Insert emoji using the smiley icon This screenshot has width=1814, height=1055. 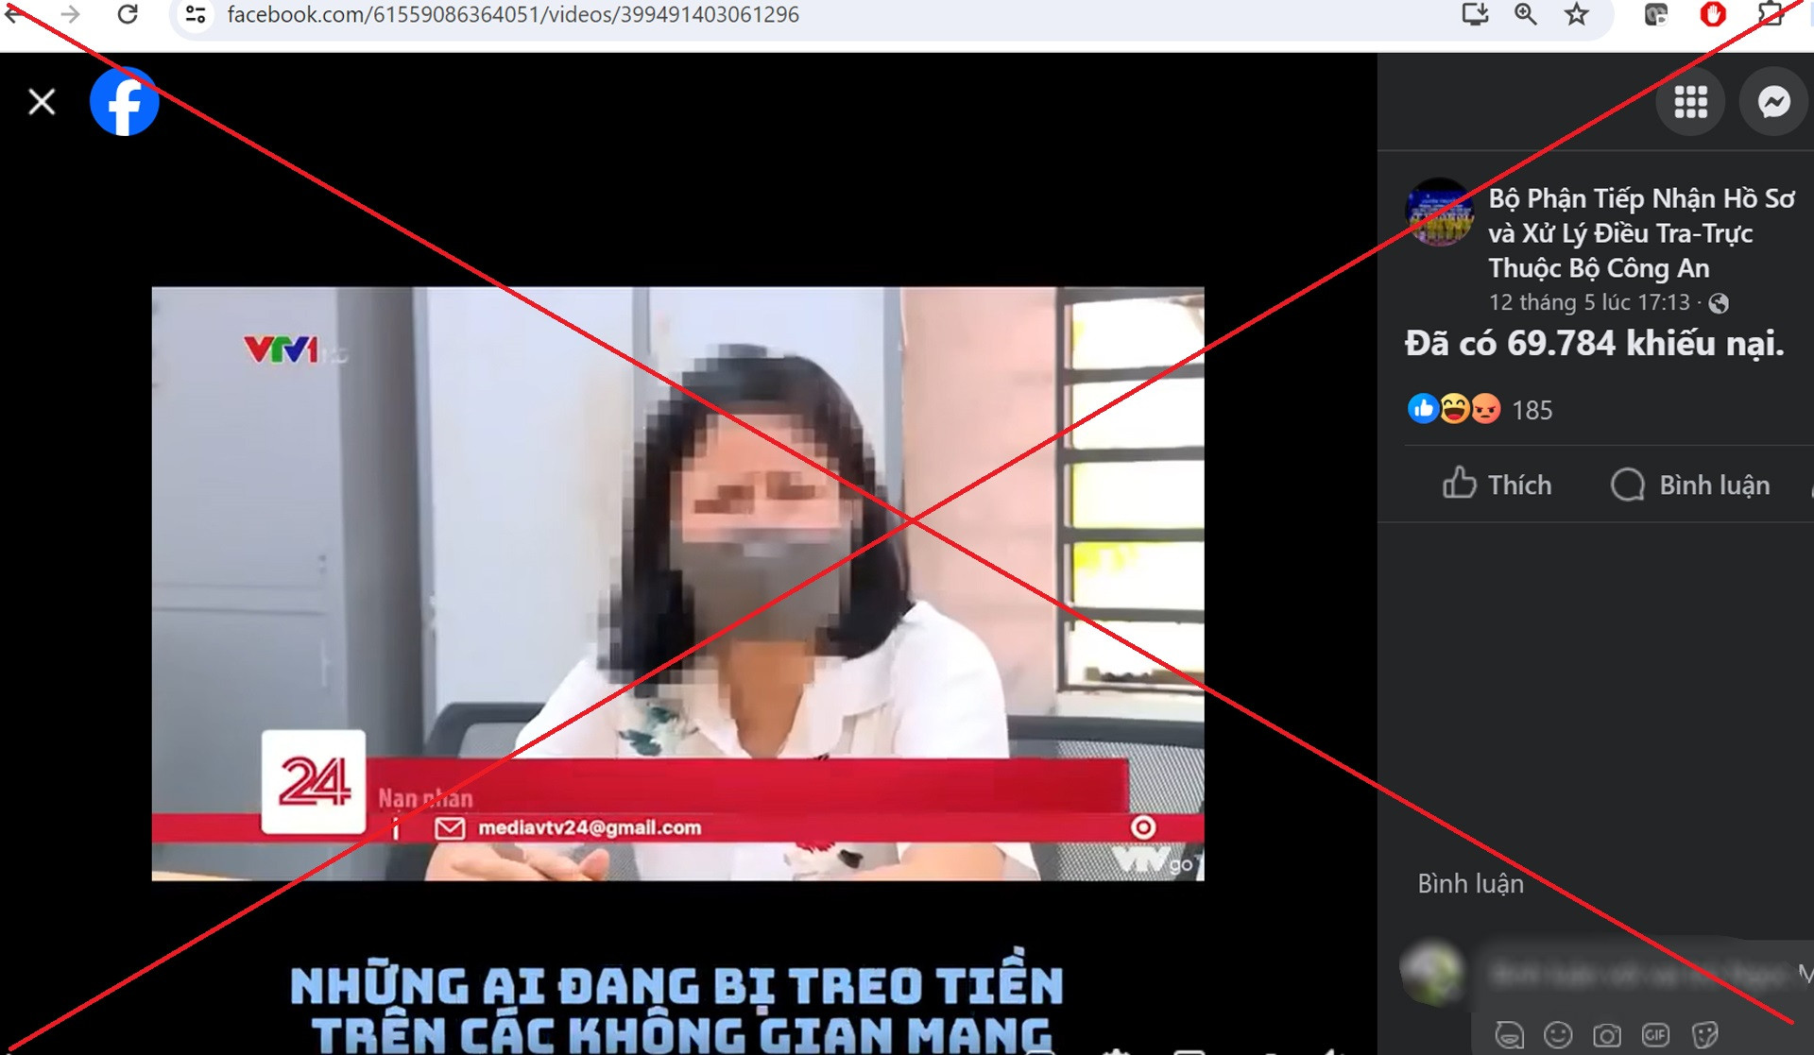pos(1558,1035)
